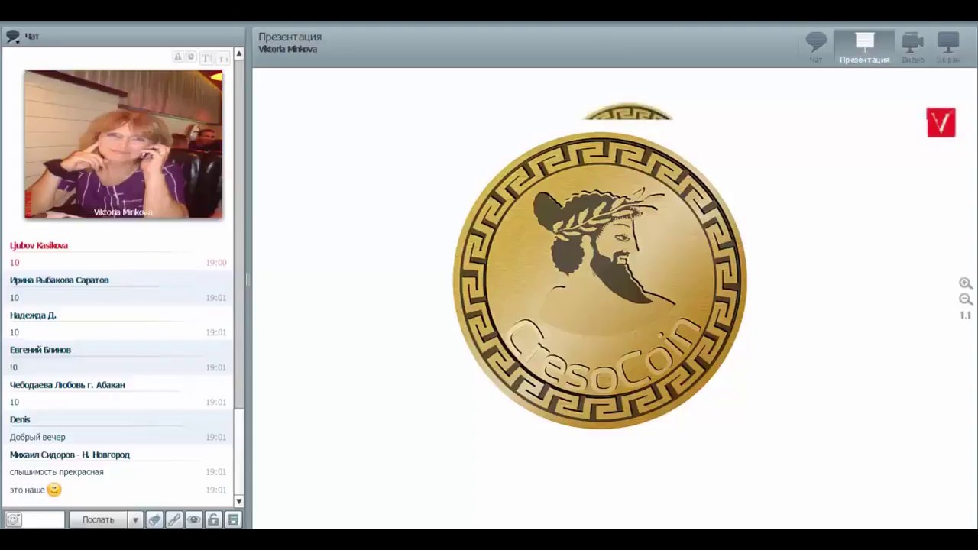Click the settings gear icon above the webcam
Image resolution: width=978 pixels, height=550 pixels.
(x=191, y=57)
